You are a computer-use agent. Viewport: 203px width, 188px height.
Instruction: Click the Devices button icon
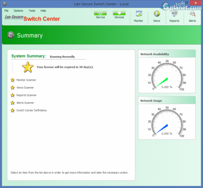119,13
